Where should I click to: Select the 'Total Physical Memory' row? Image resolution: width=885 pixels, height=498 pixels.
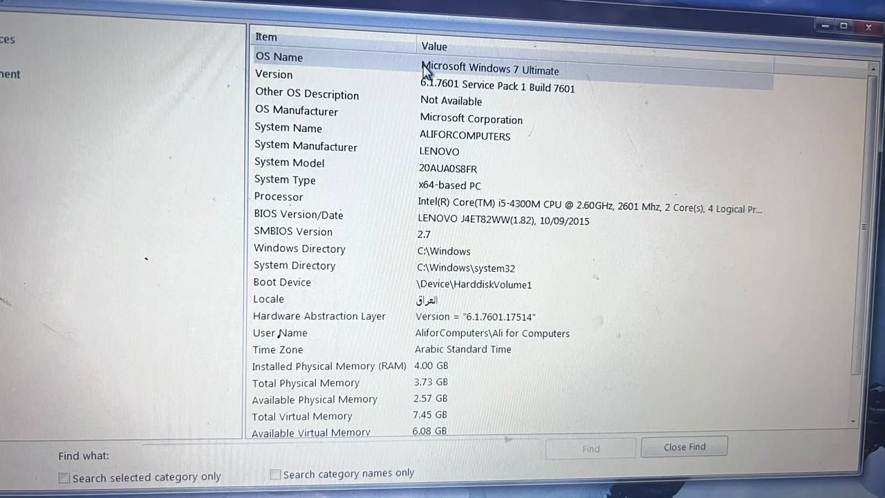coord(306,383)
